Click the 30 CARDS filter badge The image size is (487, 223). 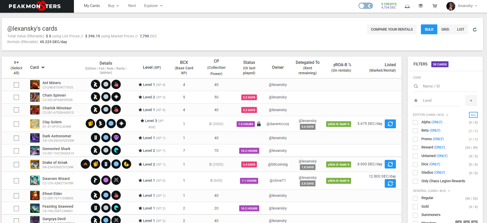tap(440, 64)
